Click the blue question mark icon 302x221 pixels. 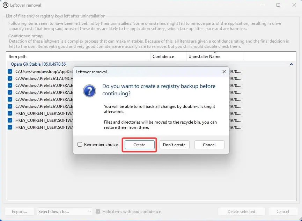click(90, 91)
